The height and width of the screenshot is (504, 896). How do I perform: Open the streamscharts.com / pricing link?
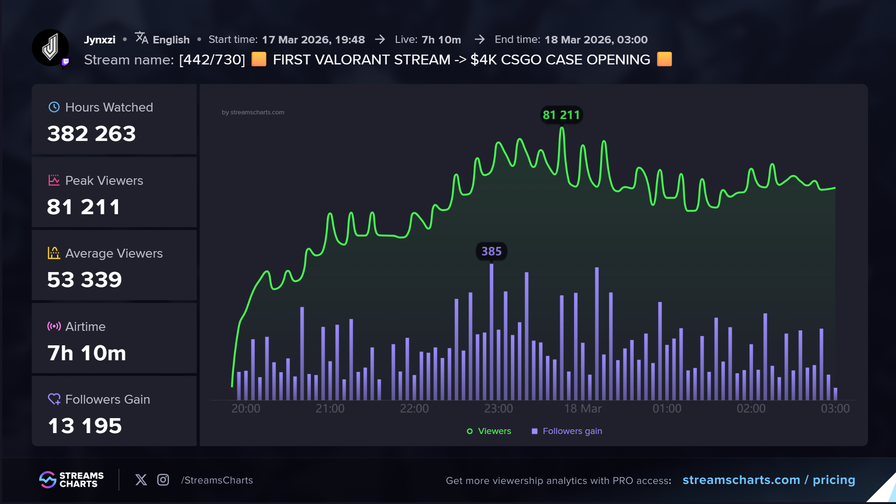769,480
